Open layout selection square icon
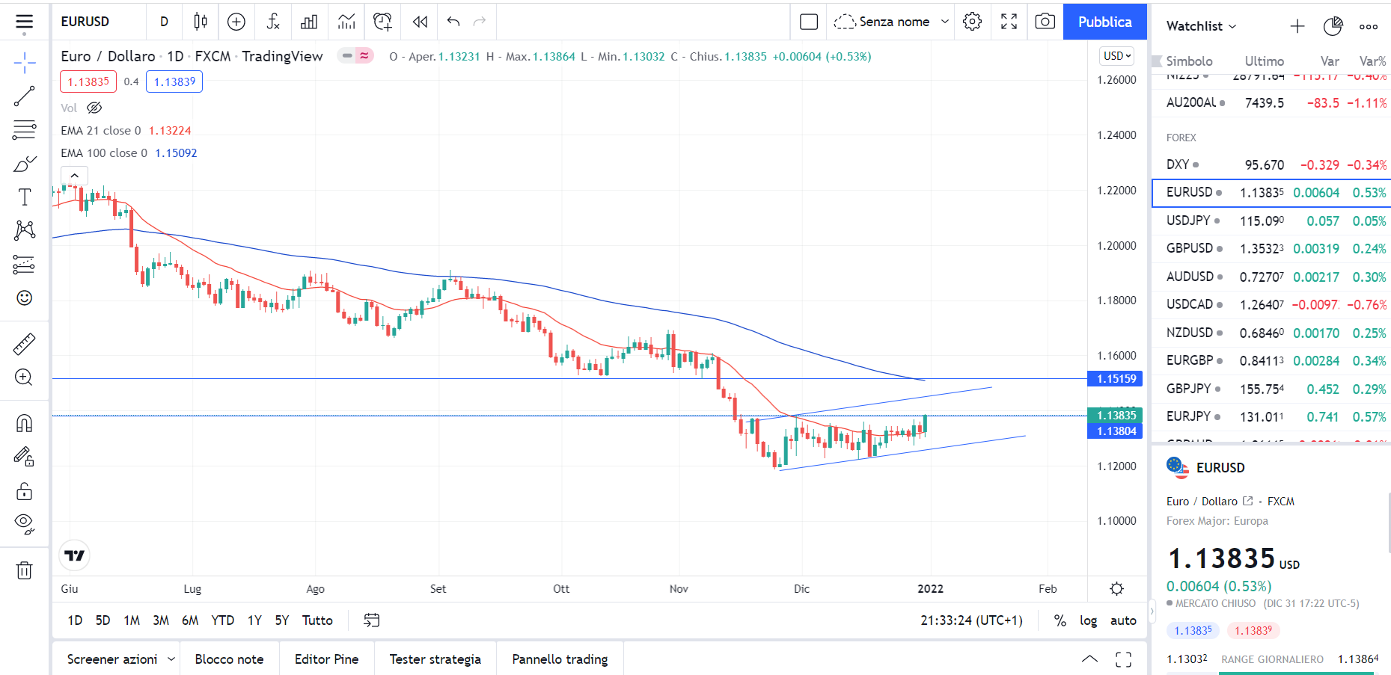 809,22
